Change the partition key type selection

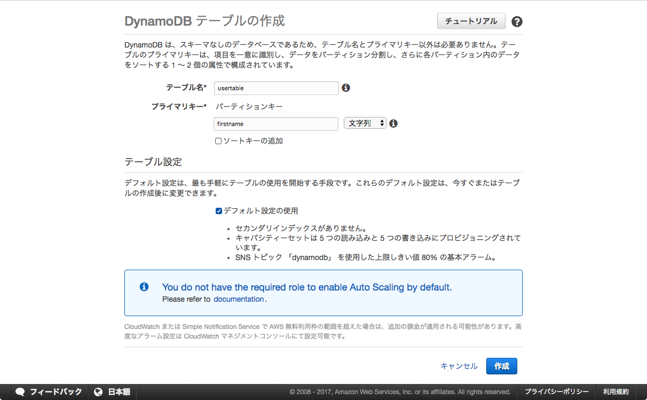pos(365,122)
